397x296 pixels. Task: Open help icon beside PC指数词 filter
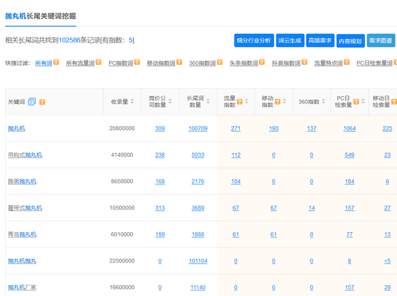click(137, 62)
